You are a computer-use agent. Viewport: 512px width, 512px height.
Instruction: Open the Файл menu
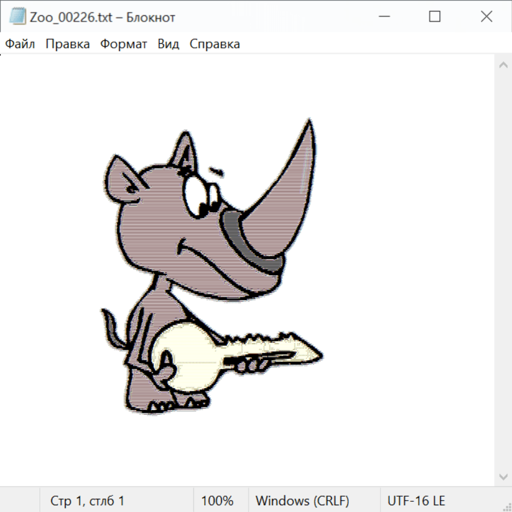20,44
